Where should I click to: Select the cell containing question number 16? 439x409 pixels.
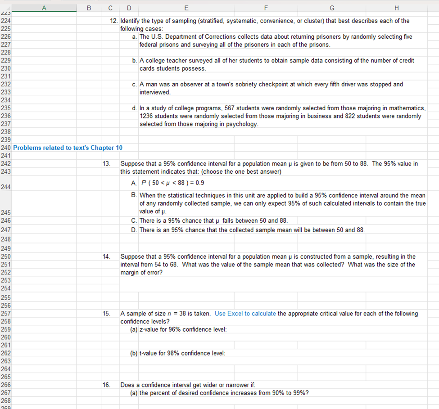(109, 385)
